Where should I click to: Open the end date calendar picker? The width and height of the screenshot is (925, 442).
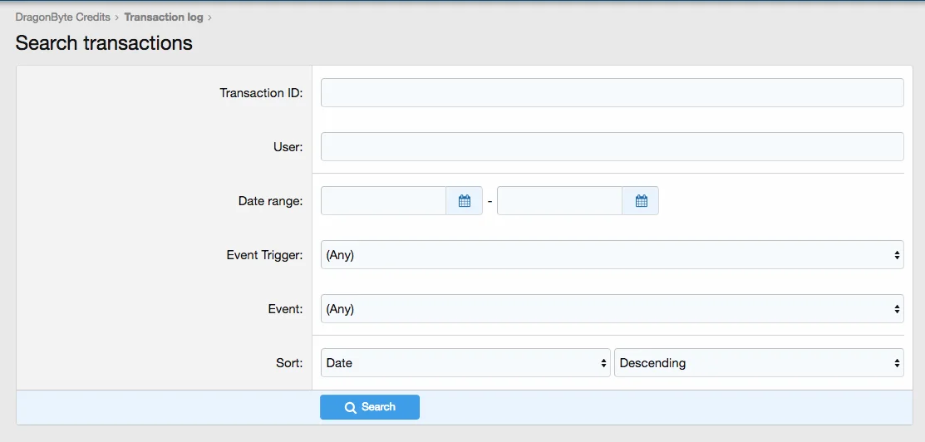click(x=641, y=201)
